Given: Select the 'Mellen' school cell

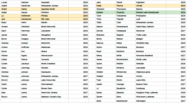Looking at the screenshot, I should click(54, 22).
